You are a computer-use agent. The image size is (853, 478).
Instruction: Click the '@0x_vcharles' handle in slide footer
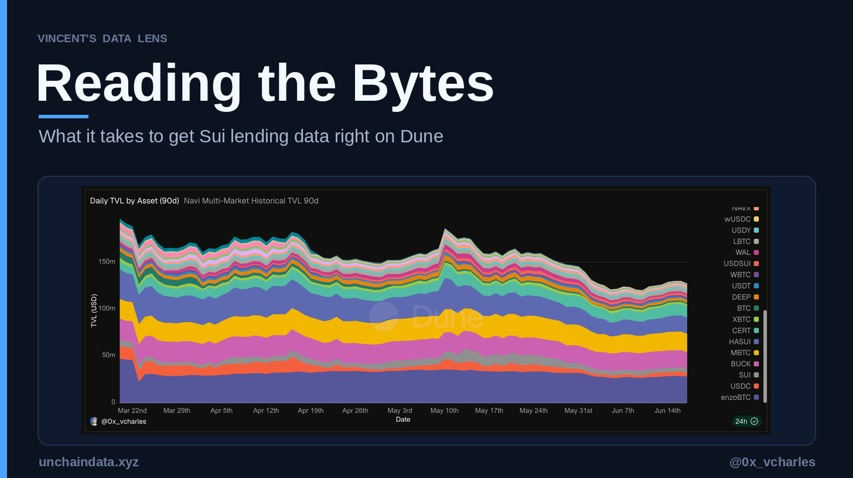click(772, 462)
